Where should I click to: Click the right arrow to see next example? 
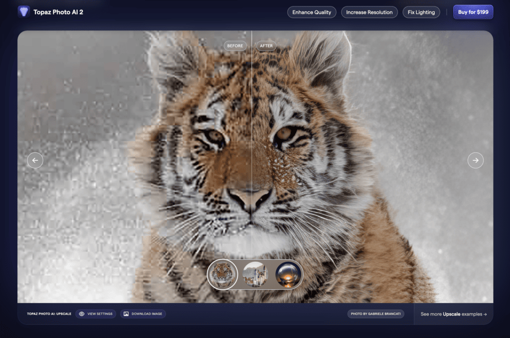[476, 160]
